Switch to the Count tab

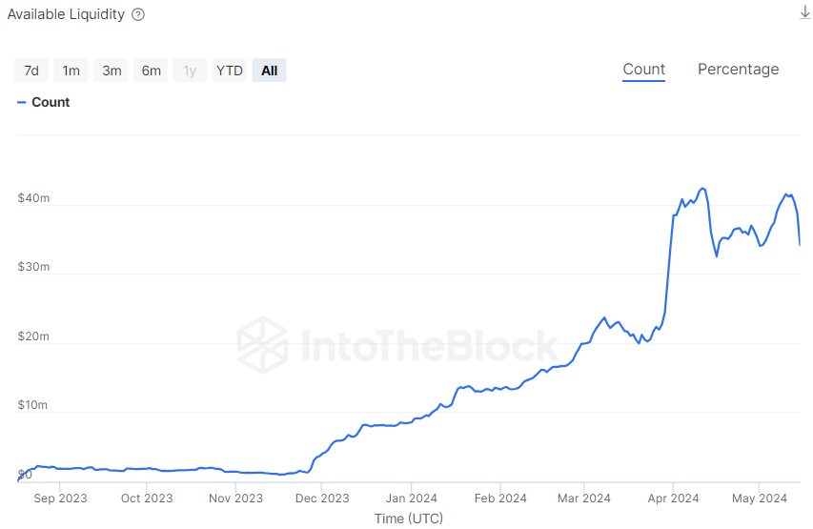coord(644,70)
